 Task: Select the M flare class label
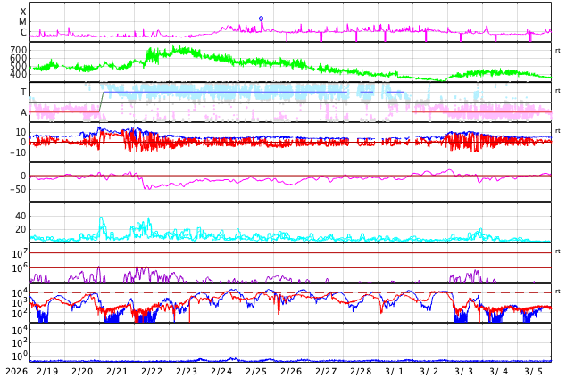[23, 21]
